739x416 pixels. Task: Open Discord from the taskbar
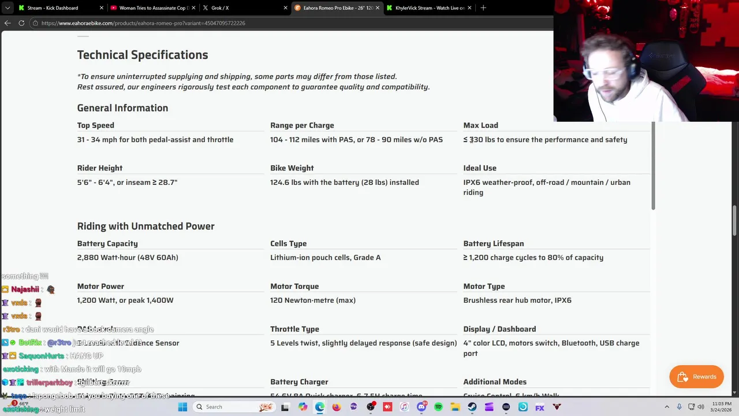[x=421, y=407]
